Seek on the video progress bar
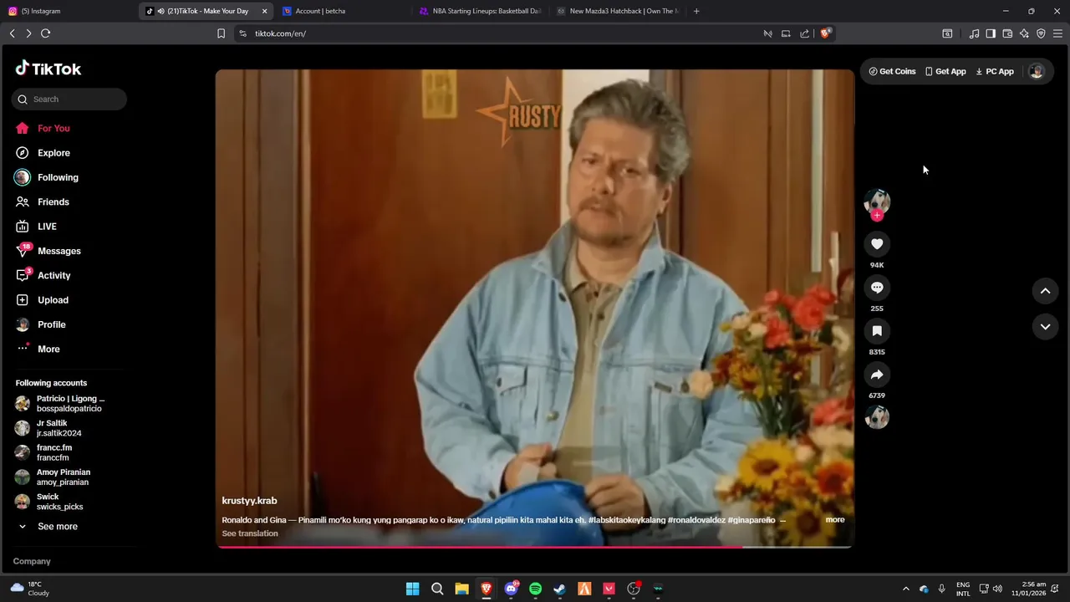This screenshot has height=602, width=1070. (x=535, y=547)
